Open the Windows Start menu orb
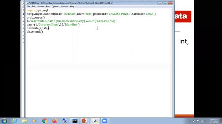Image resolution: width=222 pixels, height=124 pixels. 4,121
